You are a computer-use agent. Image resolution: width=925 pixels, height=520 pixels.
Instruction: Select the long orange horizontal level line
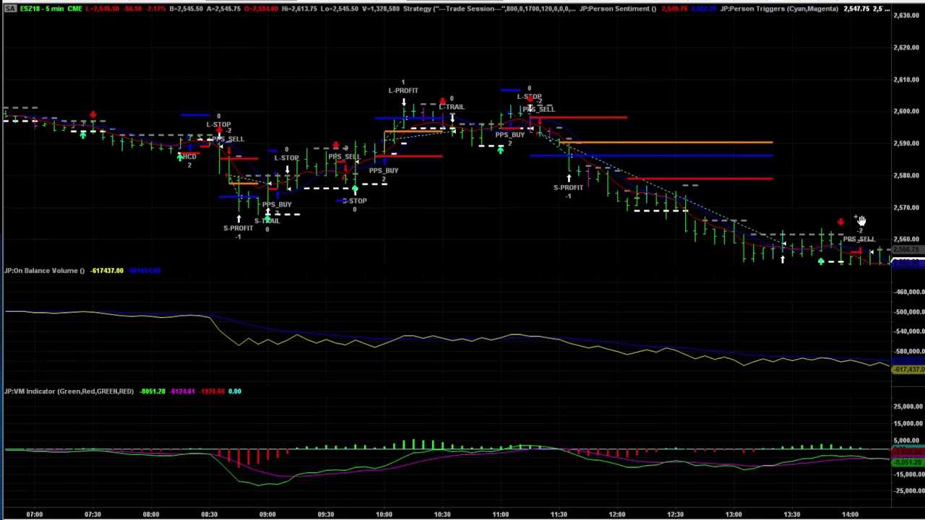tap(665, 143)
